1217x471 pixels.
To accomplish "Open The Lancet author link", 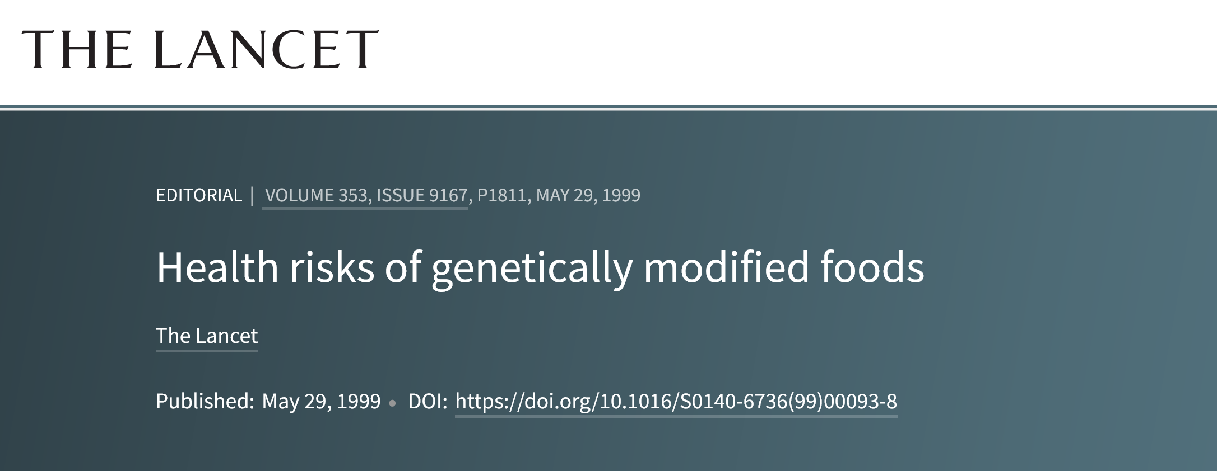I will pyautogui.click(x=207, y=336).
